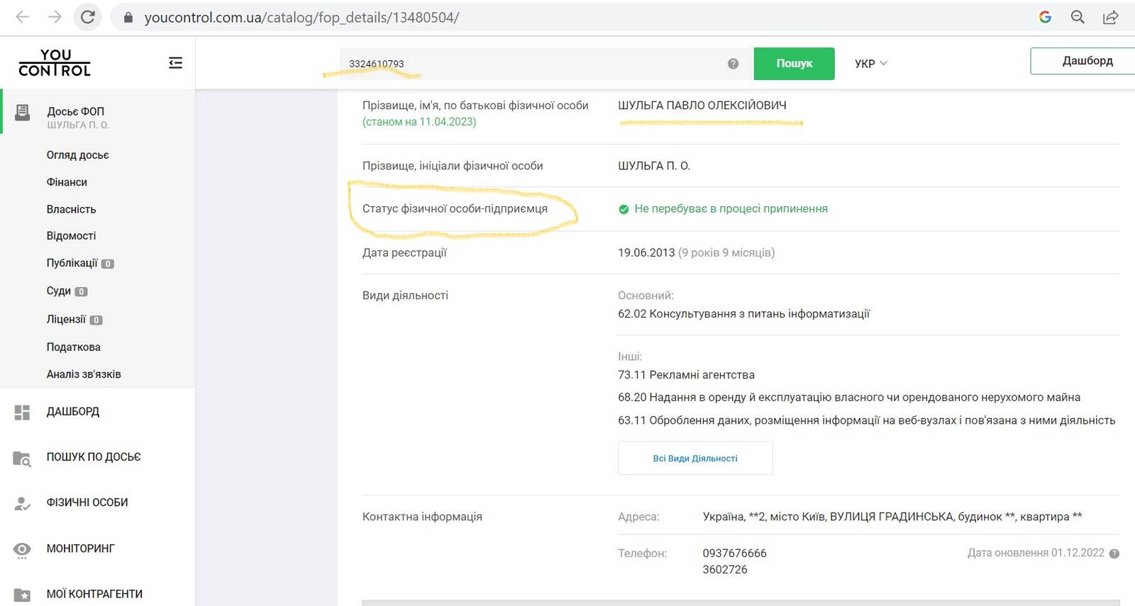Open the Дашборд button at top right
Image resolution: width=1135 pixels, height=606 pixels.
pos(1085,61)
